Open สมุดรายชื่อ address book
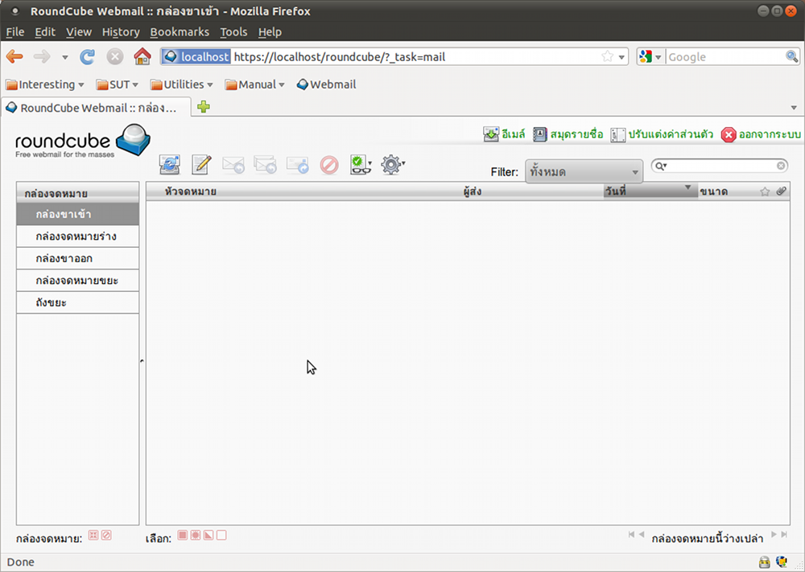Viewport: 805px width, 572px height. [576, 134]
